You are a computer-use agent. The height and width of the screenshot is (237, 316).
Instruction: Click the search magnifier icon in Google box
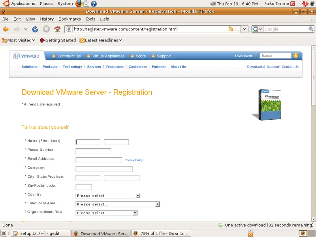pos(311,29)
